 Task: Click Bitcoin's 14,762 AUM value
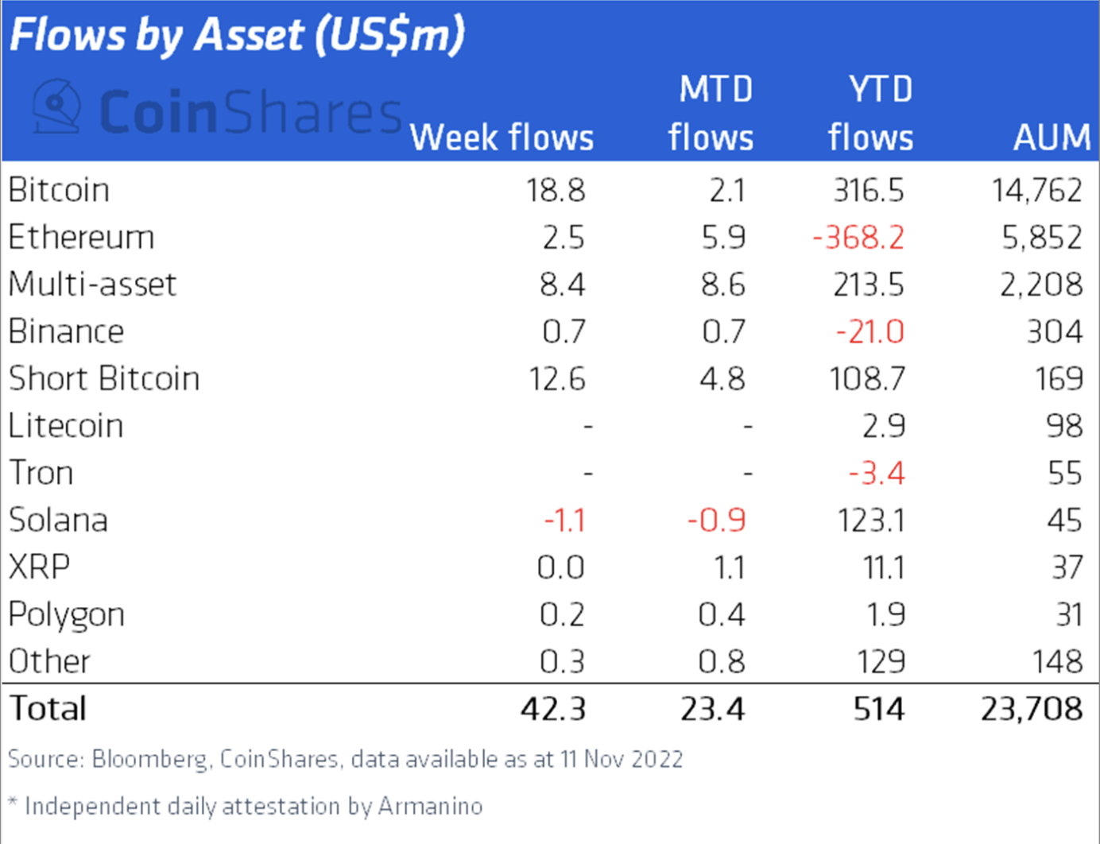(x=1036, y=191)
